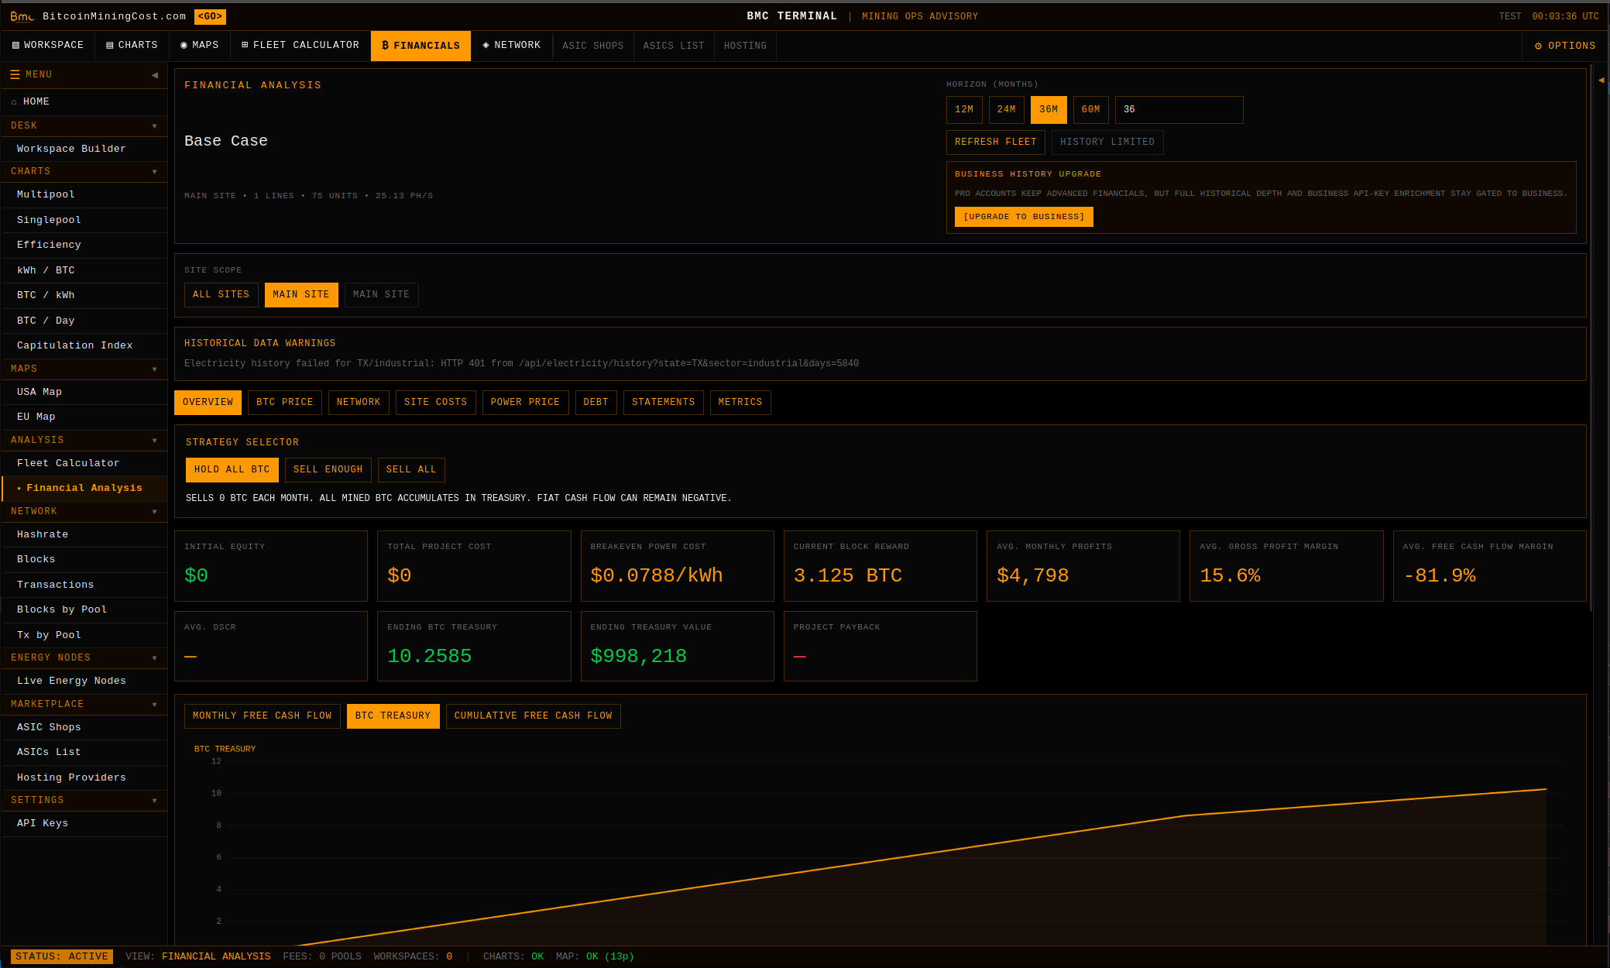The image size is (1610, 968).
Task: Click the BMC logo icon
Action: point(22,16)
